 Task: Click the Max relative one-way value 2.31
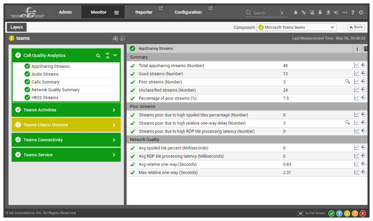tap(287, 173)
